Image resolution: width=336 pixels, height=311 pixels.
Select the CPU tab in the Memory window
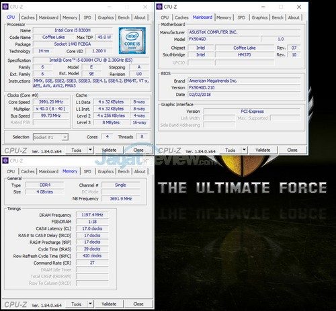[11, 171]
